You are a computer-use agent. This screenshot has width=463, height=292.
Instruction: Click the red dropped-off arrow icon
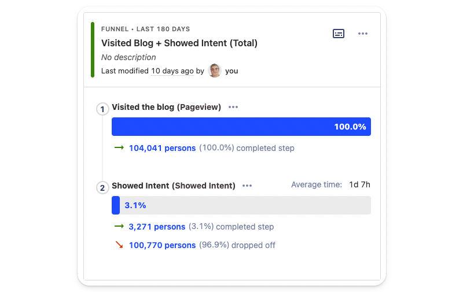119,245
